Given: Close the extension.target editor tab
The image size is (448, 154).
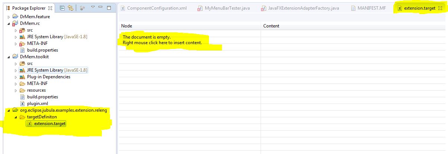Looking at the screenshot, I should pos(440,8).
